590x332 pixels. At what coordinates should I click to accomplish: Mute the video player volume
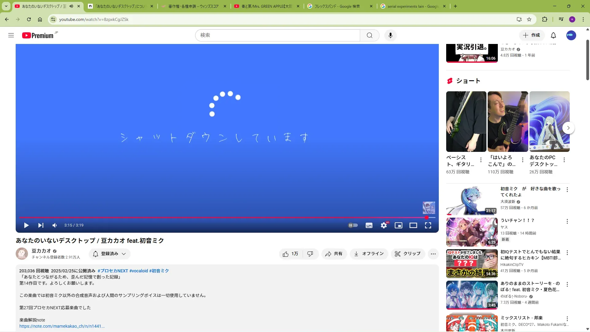coord(55,225)
